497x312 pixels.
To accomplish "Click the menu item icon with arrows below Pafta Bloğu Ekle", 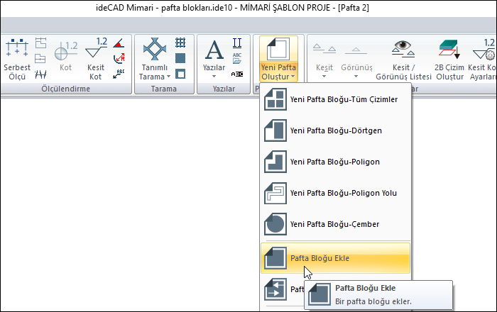I will pyautogui.click(x=275, y=289).
